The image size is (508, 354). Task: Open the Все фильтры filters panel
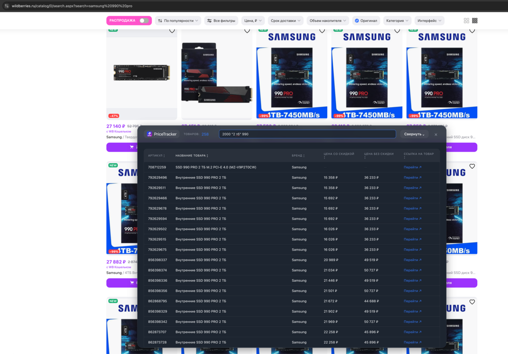pyautogui.click(x=221, y=21)
